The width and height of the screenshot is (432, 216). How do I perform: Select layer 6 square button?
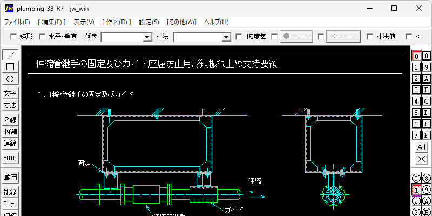416,124
